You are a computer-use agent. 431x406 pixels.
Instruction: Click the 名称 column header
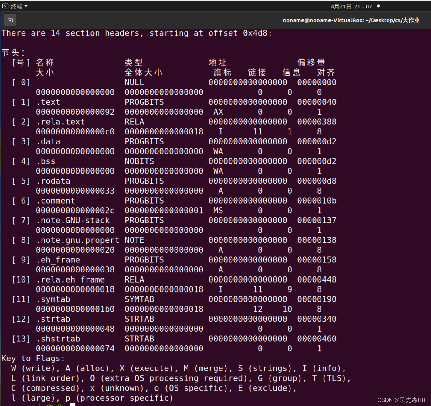pyautogui.click(x=45, y=63)
